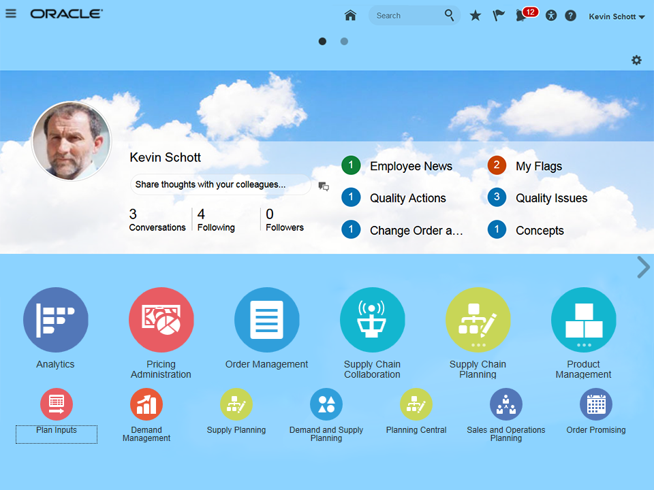Open accessibility settings icon
Screen dimensions: 654x490
(551, 16)
